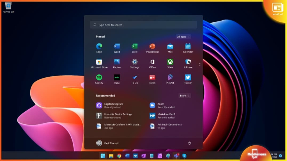
Task: Open the Edge browser from Pinned
Action: (99, 48)
